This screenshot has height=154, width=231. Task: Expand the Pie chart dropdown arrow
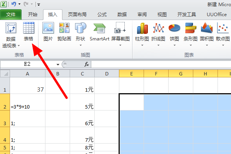(174, 45)
